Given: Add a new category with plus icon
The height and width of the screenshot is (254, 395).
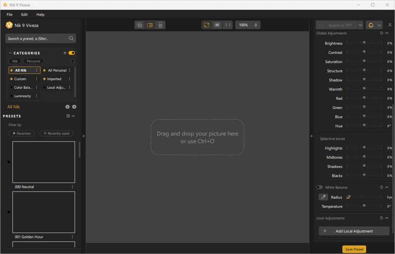Looking at the screenshot, I should (65, 53).
